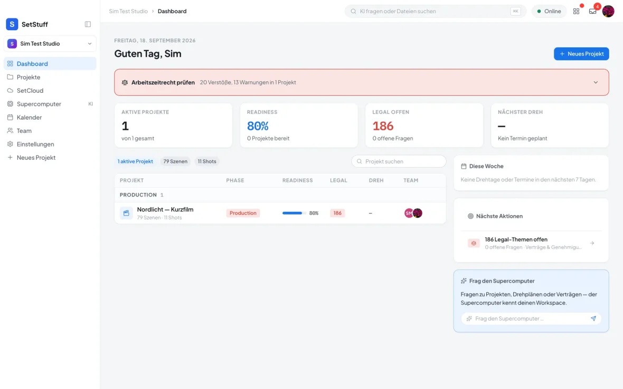Open the user avatar menu in the top bar

click(x=608, y=11)
